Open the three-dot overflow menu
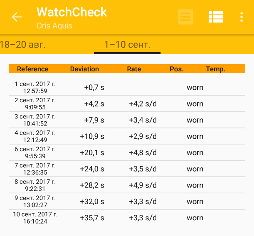This screenshot has height=236, width=254. (x=242, y=17)
